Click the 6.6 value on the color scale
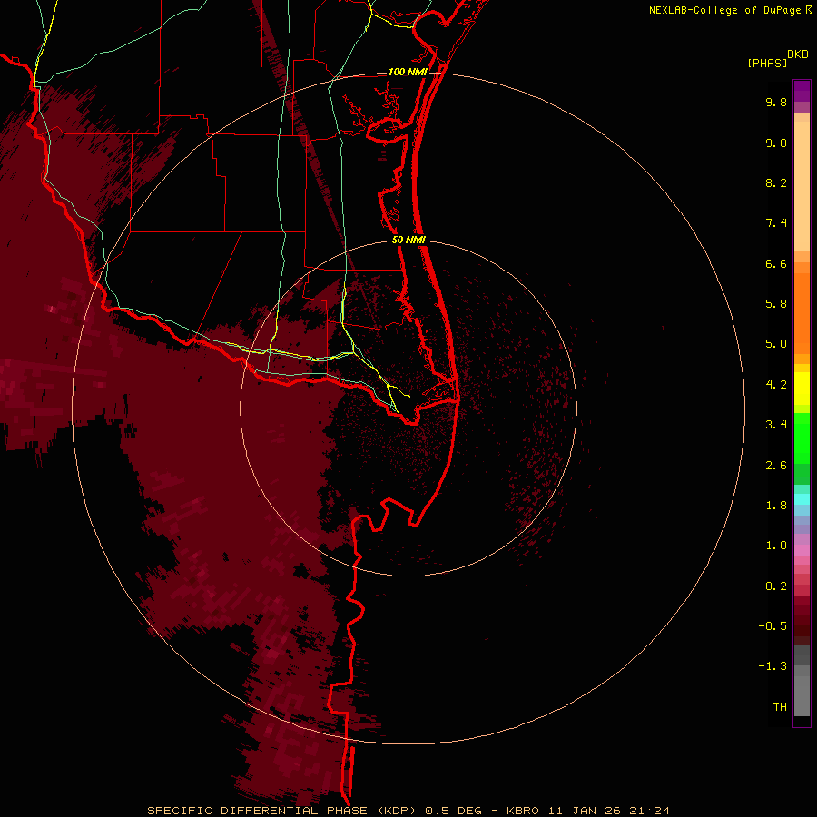Screen dimensions: 817x817 (776, 264)
